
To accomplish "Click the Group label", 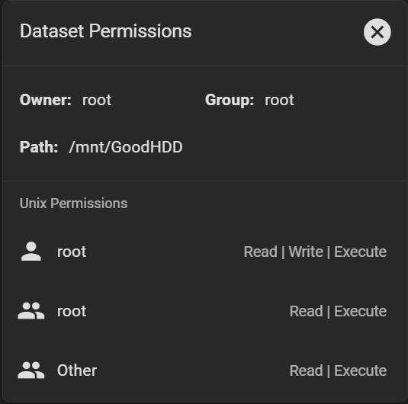I will (230, 100).
